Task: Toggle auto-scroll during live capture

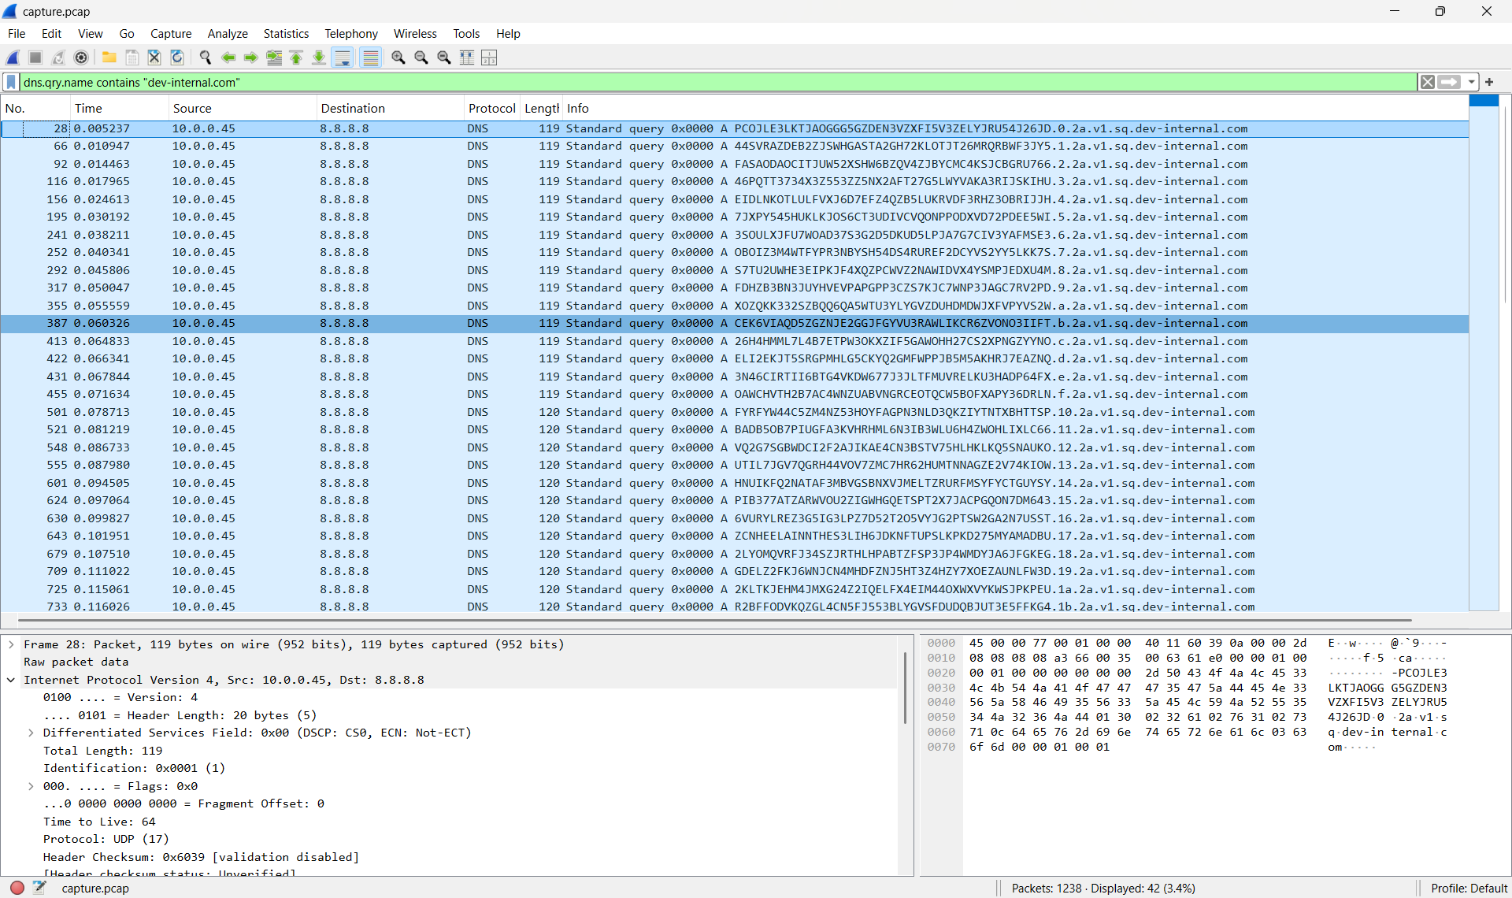Action: pos(343,58)
